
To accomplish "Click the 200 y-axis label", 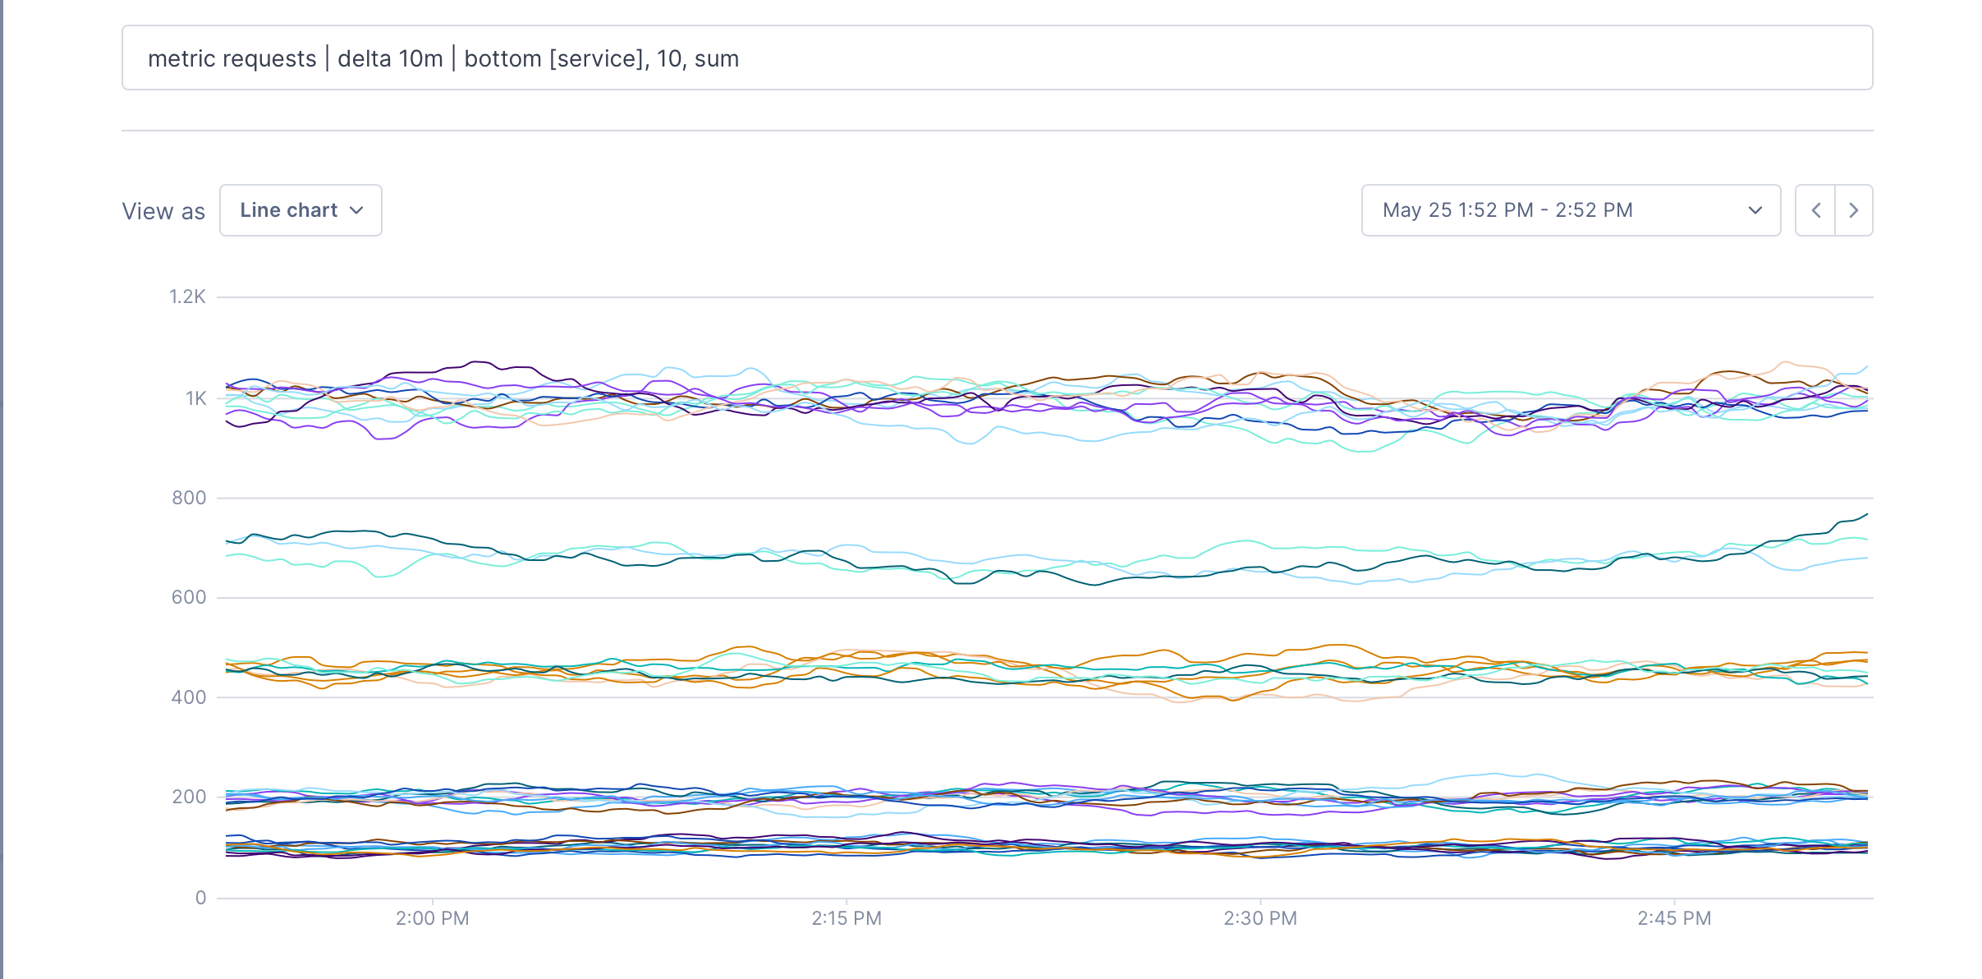I will coord(189,797).
